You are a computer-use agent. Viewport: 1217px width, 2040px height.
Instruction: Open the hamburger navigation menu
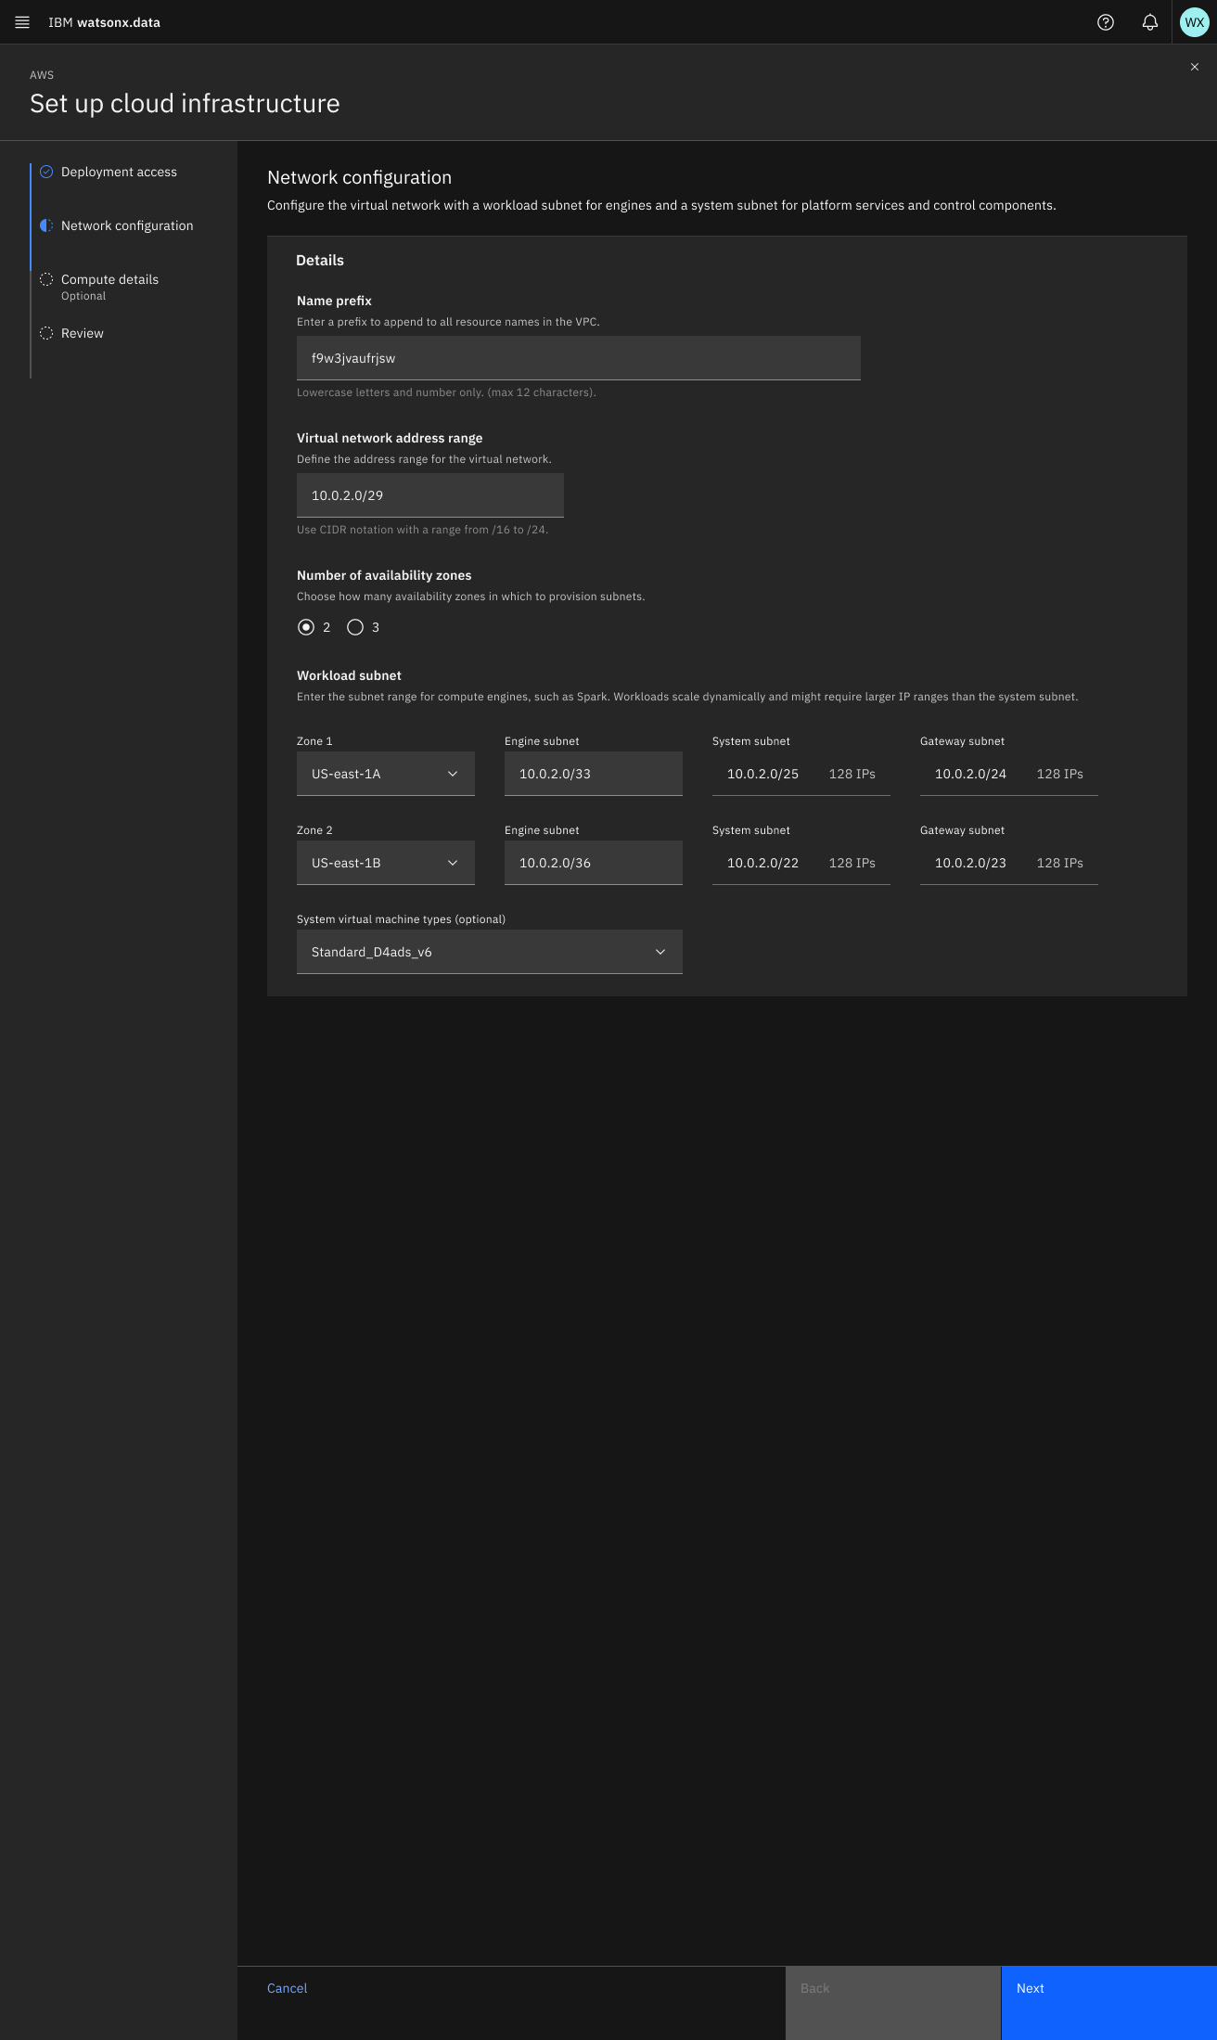coord(22,22)
